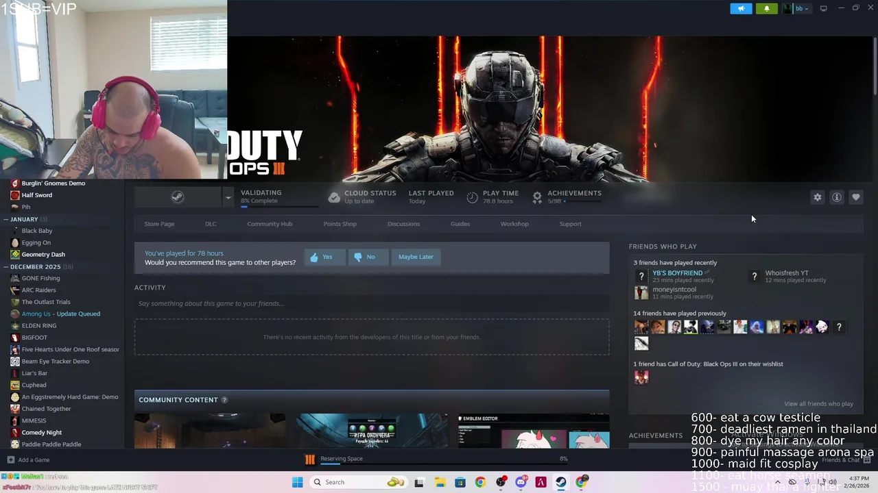
Task: Click Add a Game plus icon
Action: 10,460
